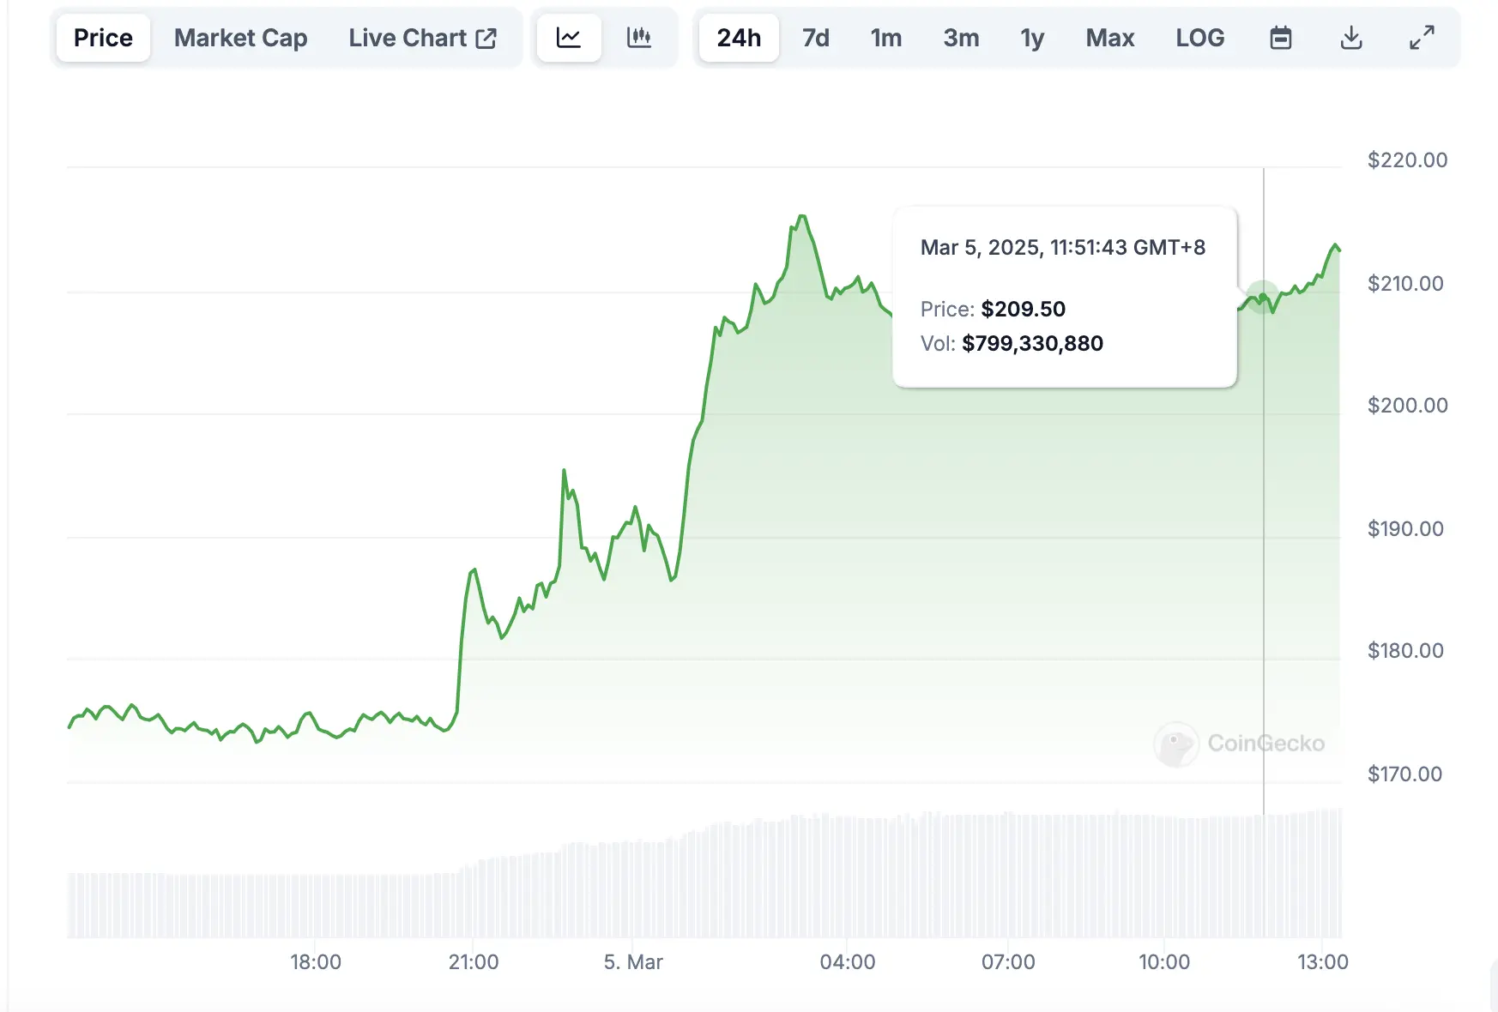Click the external link icon beside Live Chart
The width and height of the screenshot is (1498, 1012).
tap(486, 38)
